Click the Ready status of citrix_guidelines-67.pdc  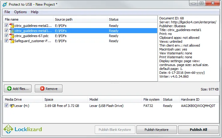pyautogui.click(x=113, y=36)
